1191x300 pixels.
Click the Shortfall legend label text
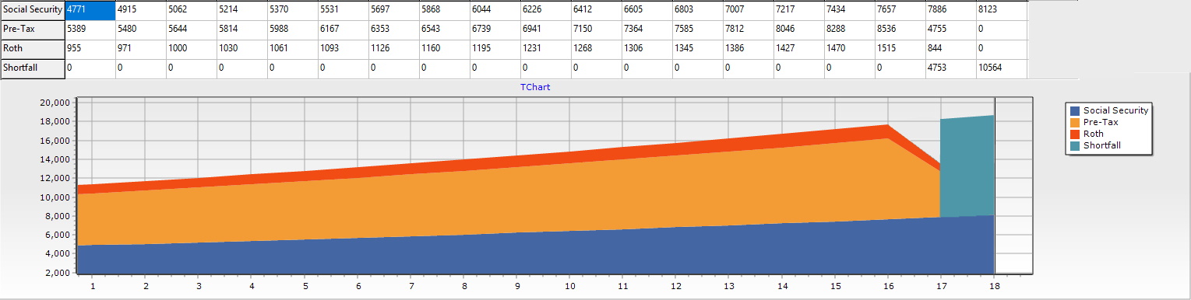coord(1102,145)
